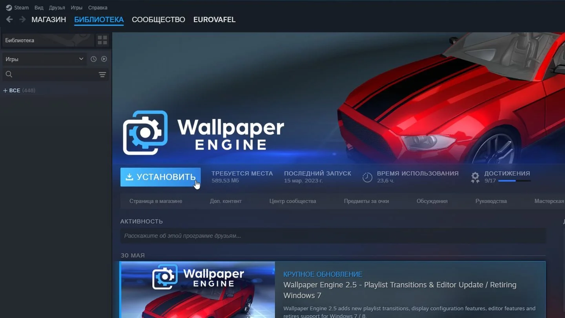This screenshot has width=565, height=318.
Task: Click the achievements gear icon
Action: click(x=475, y=177)
